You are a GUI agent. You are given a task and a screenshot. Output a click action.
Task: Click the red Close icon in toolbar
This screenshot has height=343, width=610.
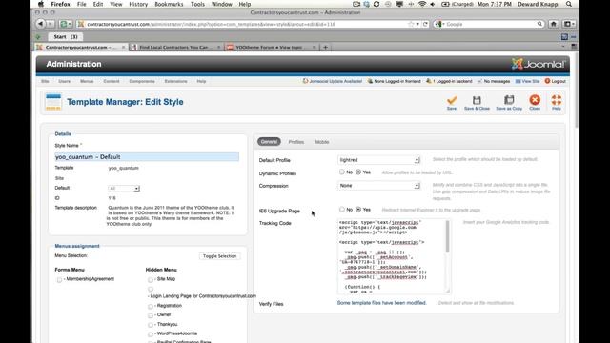click(x=535, y=100)
